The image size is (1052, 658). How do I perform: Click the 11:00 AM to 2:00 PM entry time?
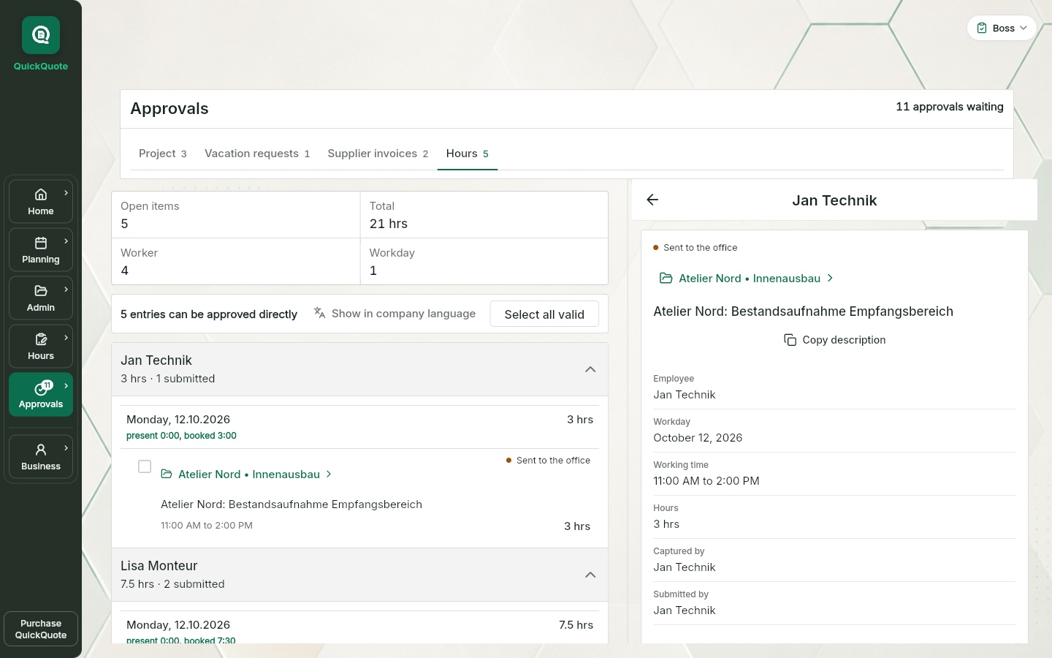coord(207,526)
